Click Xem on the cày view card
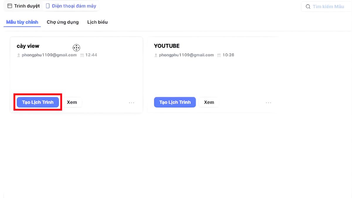This screenshot has height=198, width=352. pyautogui.click(x=72, y=102)
